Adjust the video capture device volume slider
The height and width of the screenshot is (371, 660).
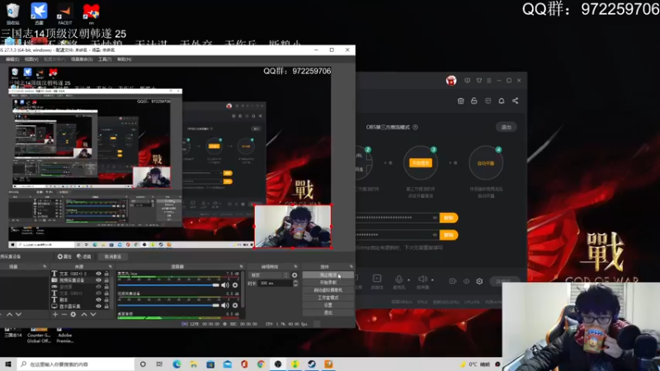coord(168,305)
